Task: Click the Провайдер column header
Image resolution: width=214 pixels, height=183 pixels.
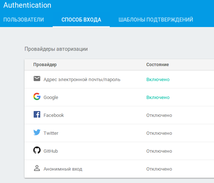Action: 45,65
